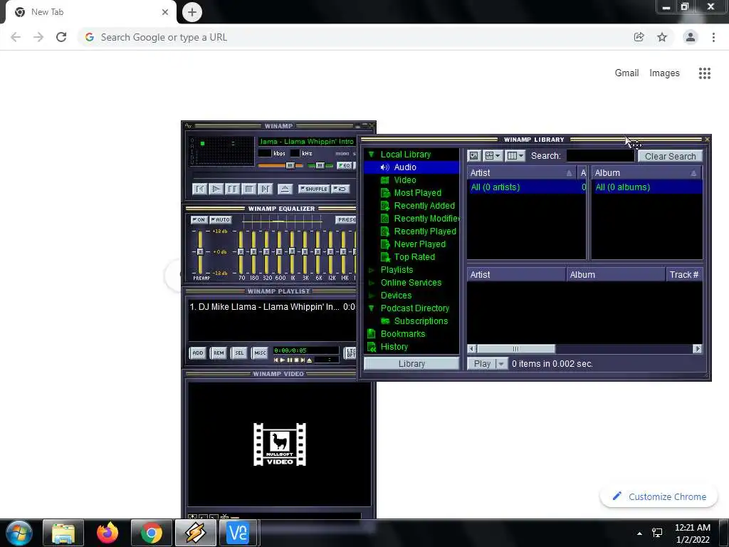Viewport: 729px width, 547px height.
Task: Click the equalizer PREAMP slider
Action: coord(200,251)
